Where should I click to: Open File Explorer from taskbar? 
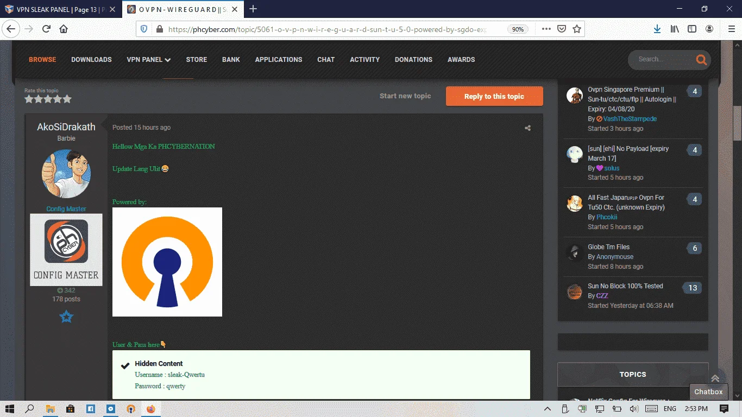(x=50, y=409)
